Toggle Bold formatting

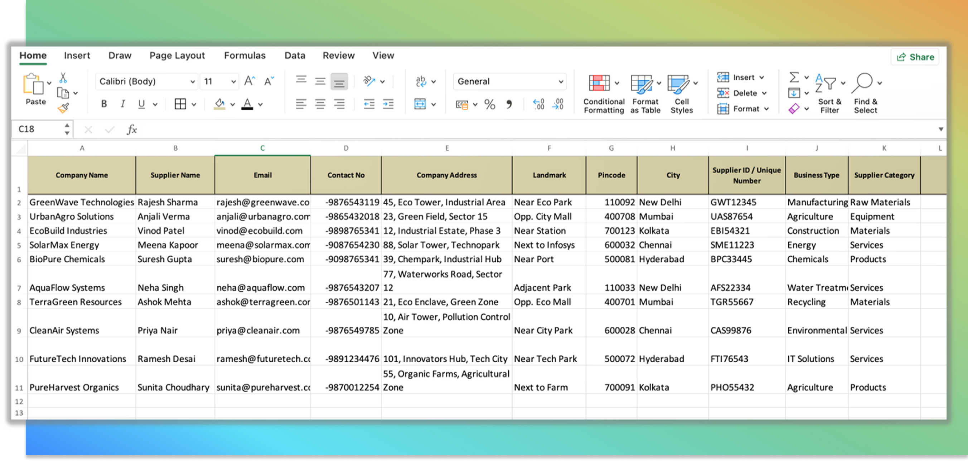coord(104,104)
